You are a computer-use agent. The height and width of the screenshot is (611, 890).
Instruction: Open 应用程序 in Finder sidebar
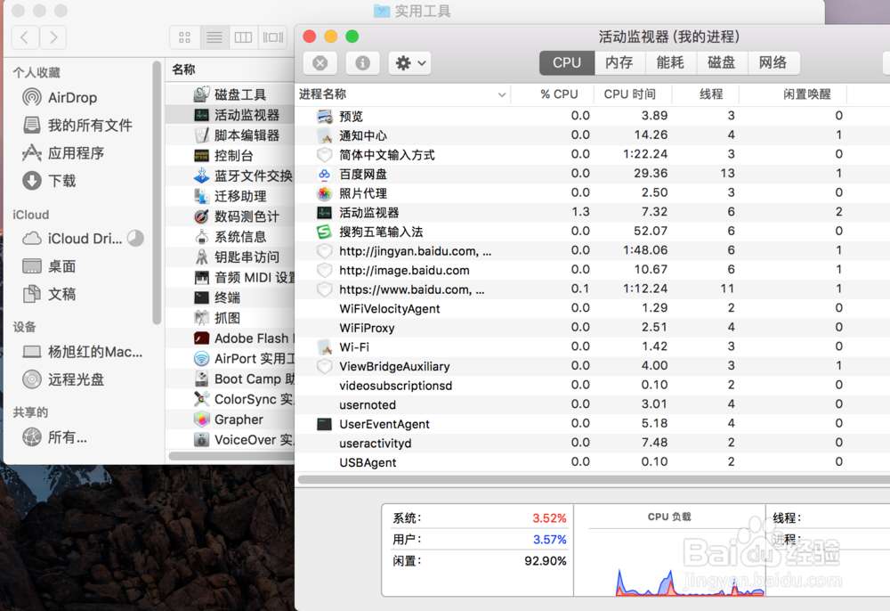[x=63, y=153]
